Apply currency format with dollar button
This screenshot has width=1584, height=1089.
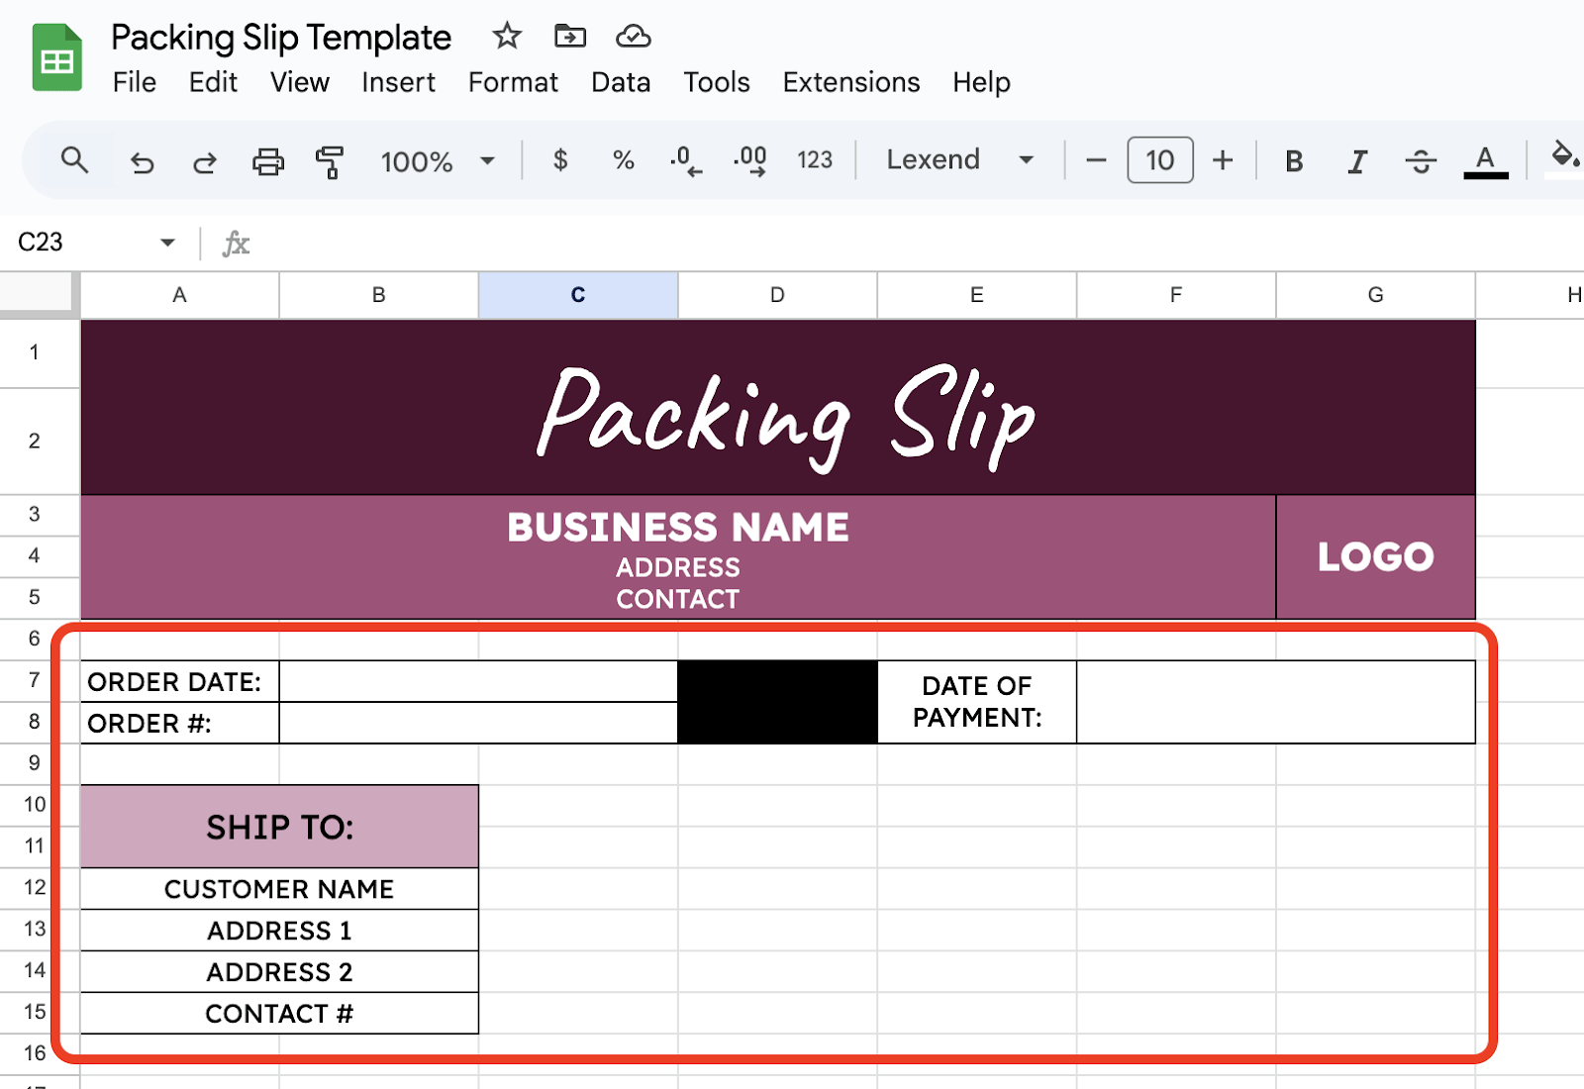[560, 160]
